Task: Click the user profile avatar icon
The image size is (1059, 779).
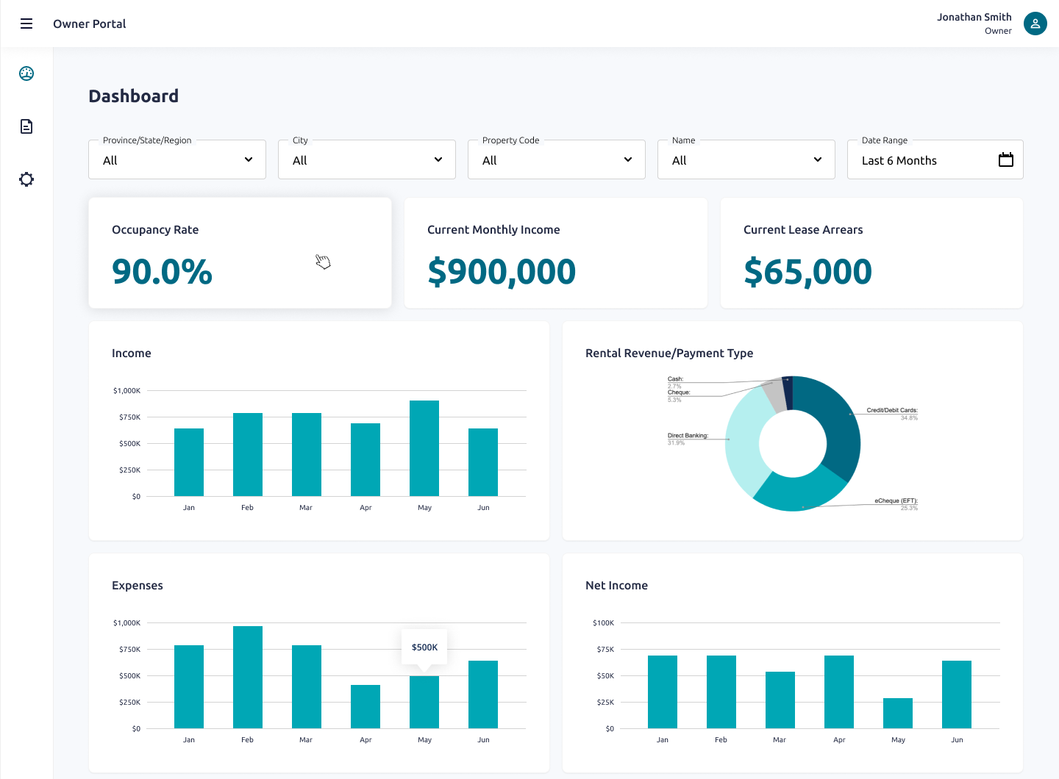Action: click(1035, 24)
